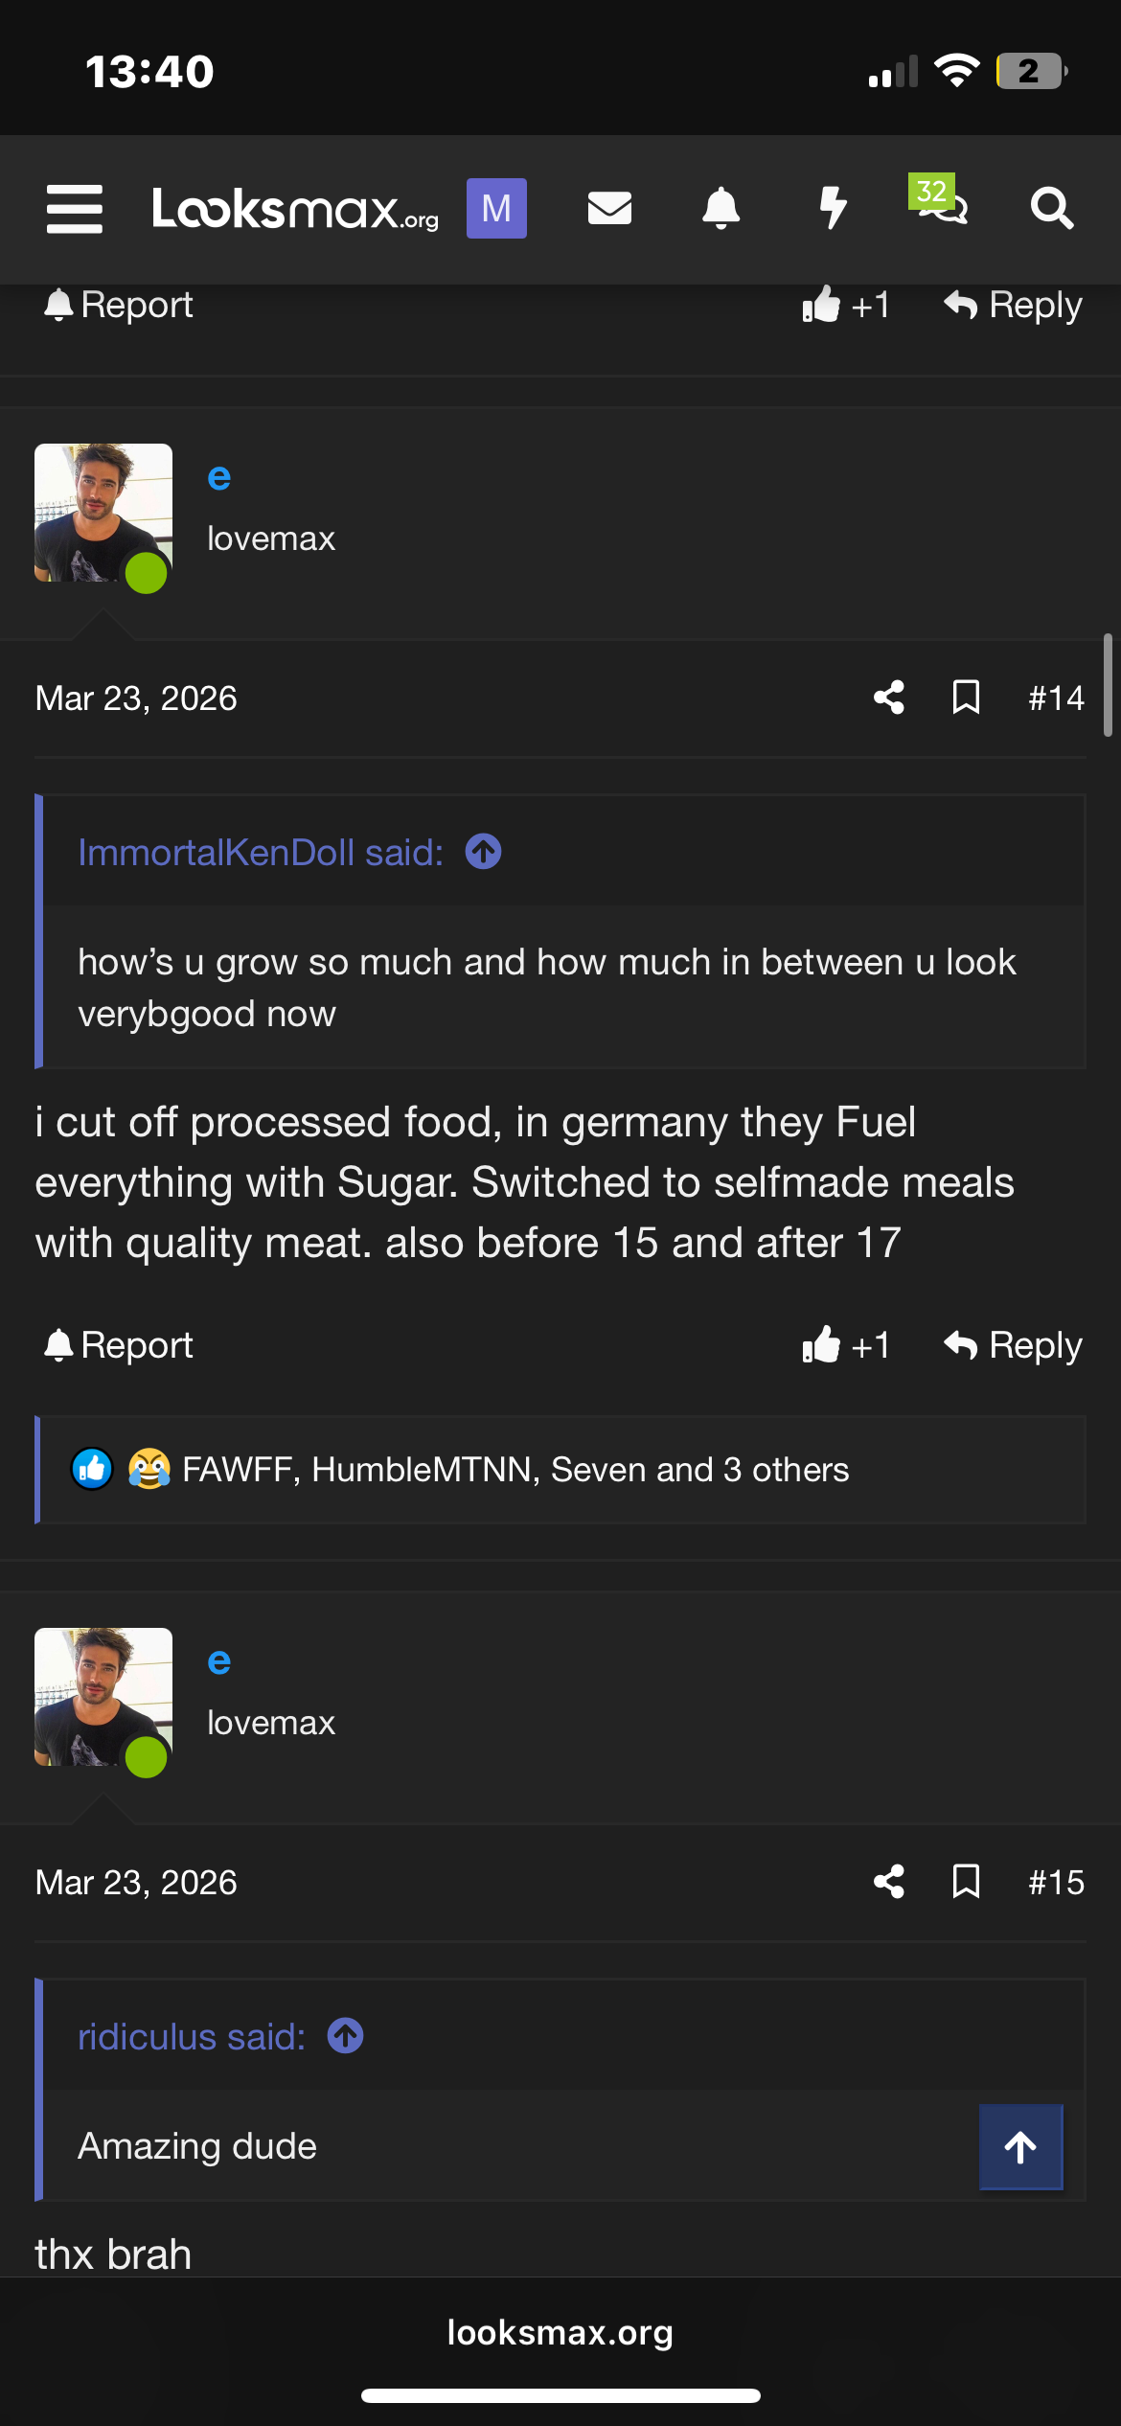Go to Looksmax.org home via logo
This screenshot has height=2426, width=1121.
pos(295,209)
